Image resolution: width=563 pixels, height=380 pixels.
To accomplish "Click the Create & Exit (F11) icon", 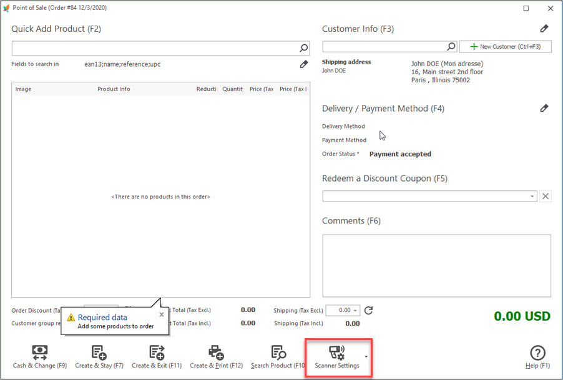I will [x=157, y=353].
